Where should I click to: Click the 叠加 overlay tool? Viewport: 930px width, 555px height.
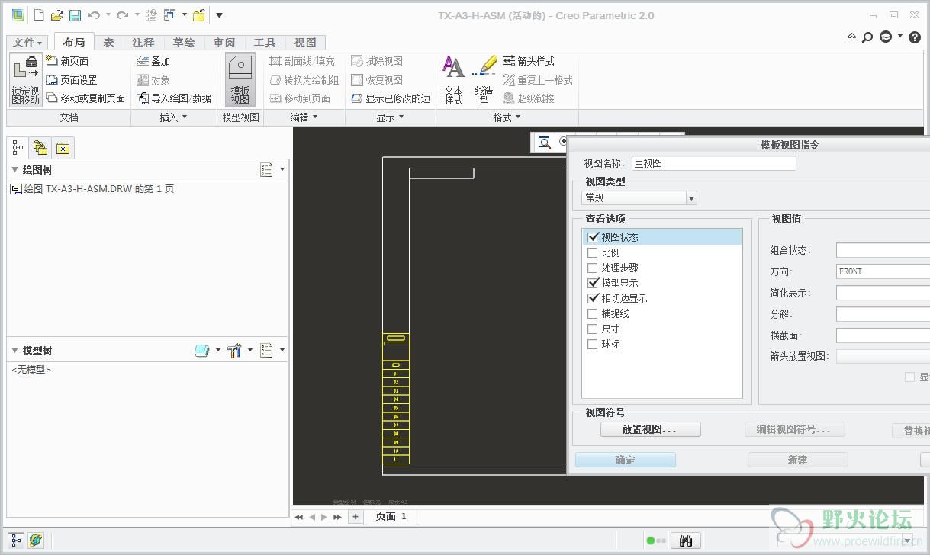pos(153,61)
